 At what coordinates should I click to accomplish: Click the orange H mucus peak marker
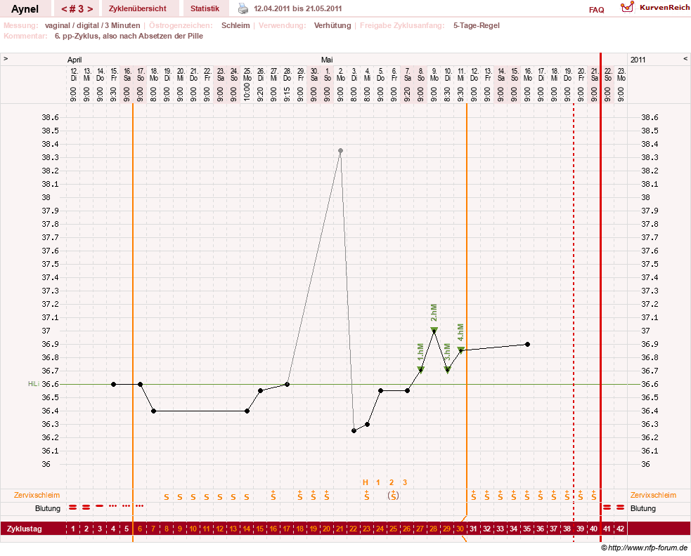click(x=366, y=482)
